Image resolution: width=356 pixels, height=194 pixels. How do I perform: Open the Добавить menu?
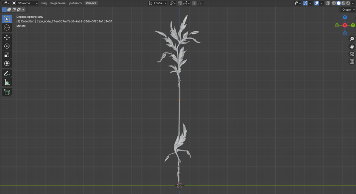(x=76, y=3)
